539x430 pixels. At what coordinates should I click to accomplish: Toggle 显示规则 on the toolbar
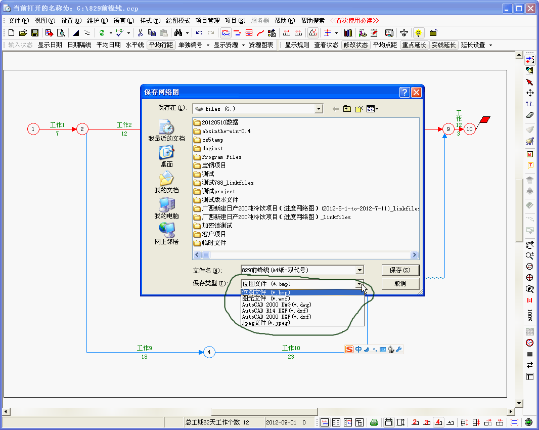tap(297, 45)
